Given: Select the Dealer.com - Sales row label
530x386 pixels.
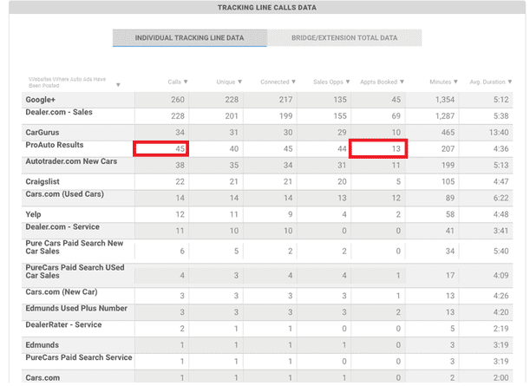Looking at the screenshot, I should [x=59, y=112].
